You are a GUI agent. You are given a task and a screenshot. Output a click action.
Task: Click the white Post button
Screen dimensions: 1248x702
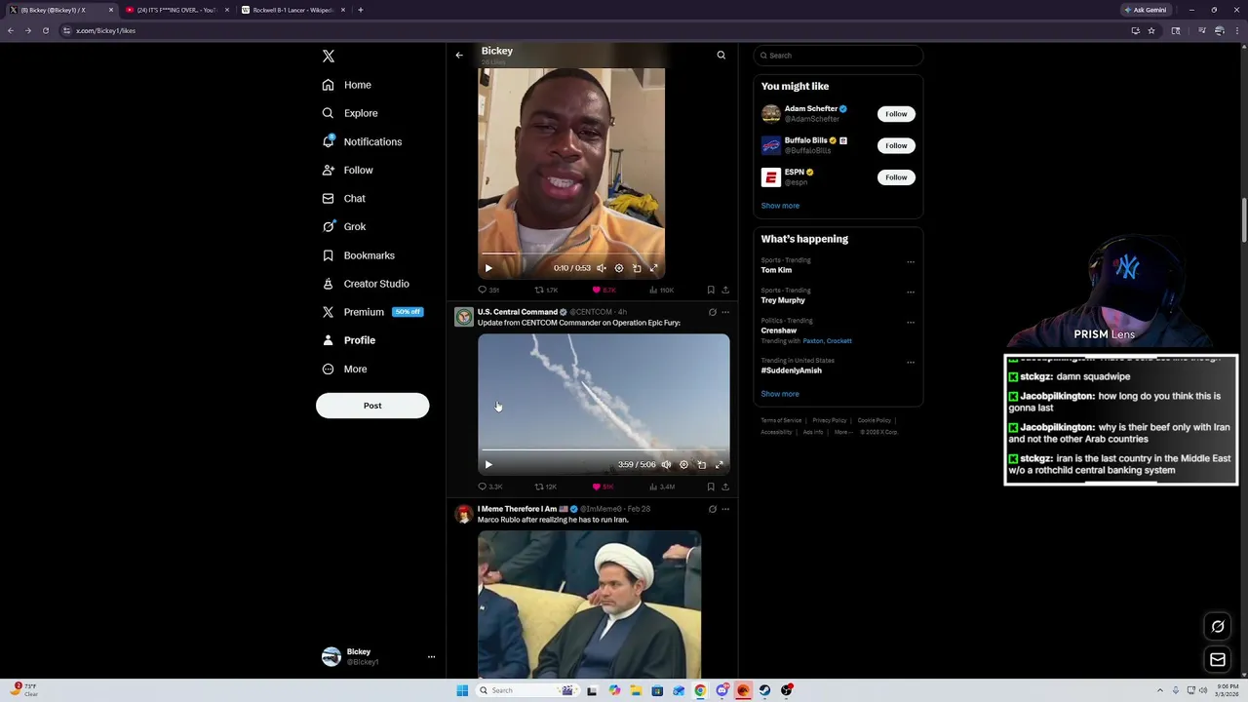coord(372,406)
